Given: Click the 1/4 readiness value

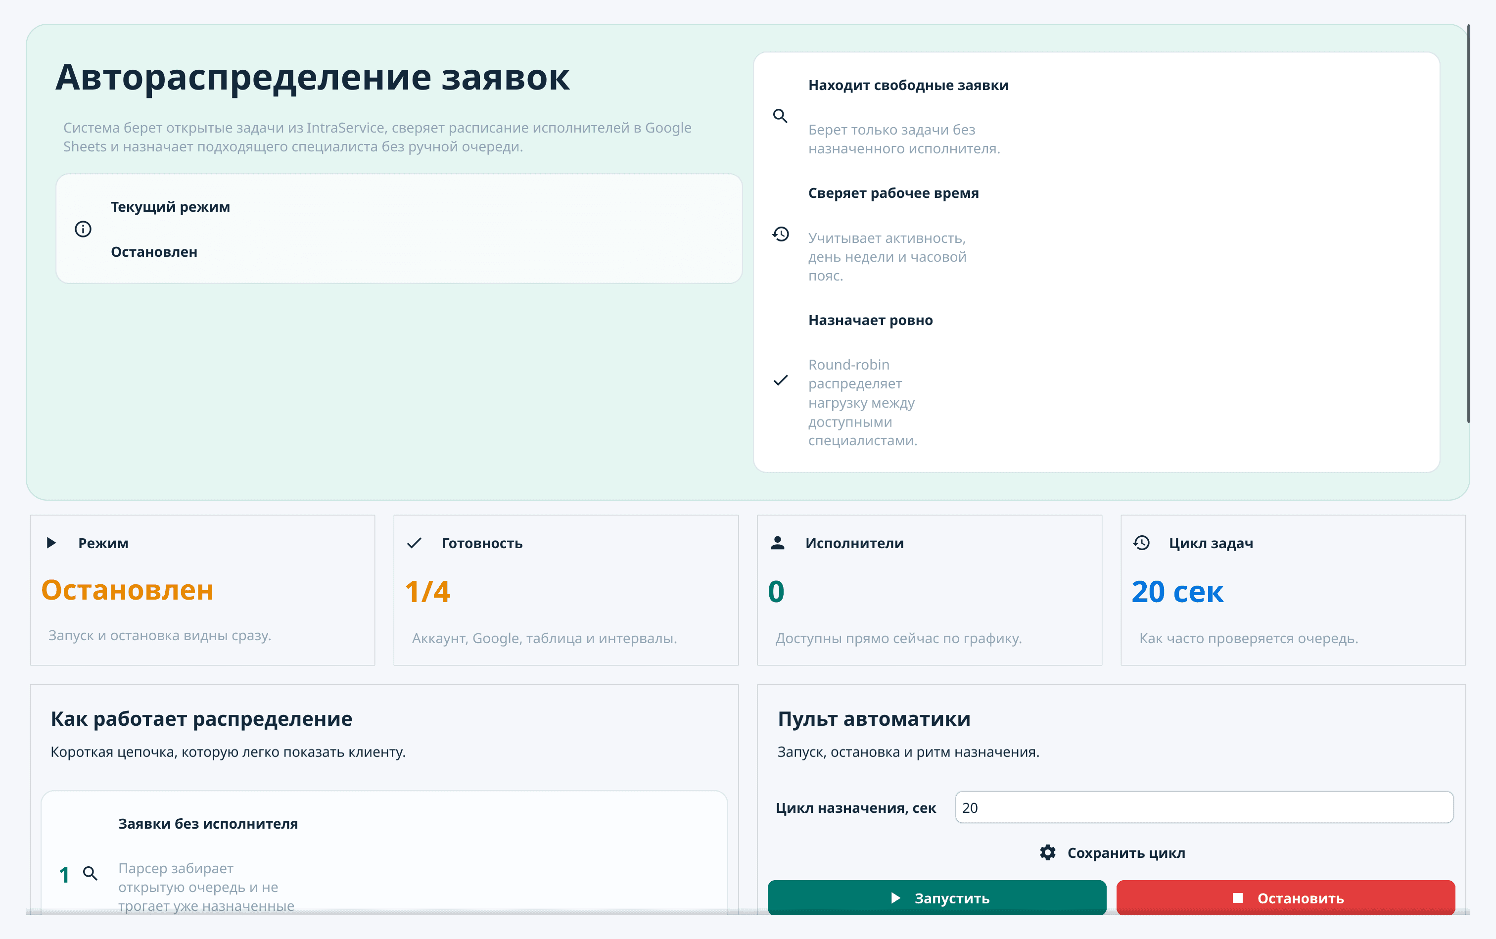Looking at the screenshot, I should (x=427, y=592).
